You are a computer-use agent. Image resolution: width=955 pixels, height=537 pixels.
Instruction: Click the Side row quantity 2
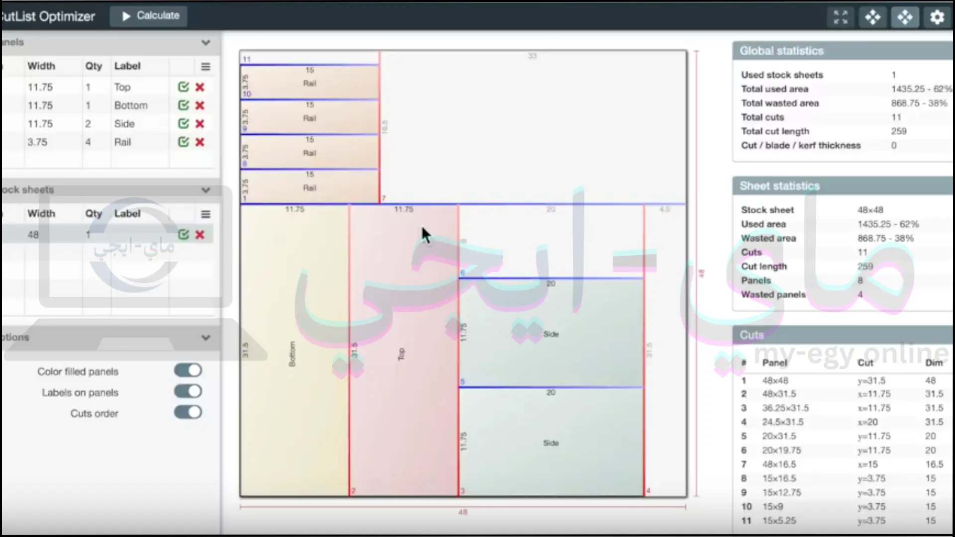point(88,124)
